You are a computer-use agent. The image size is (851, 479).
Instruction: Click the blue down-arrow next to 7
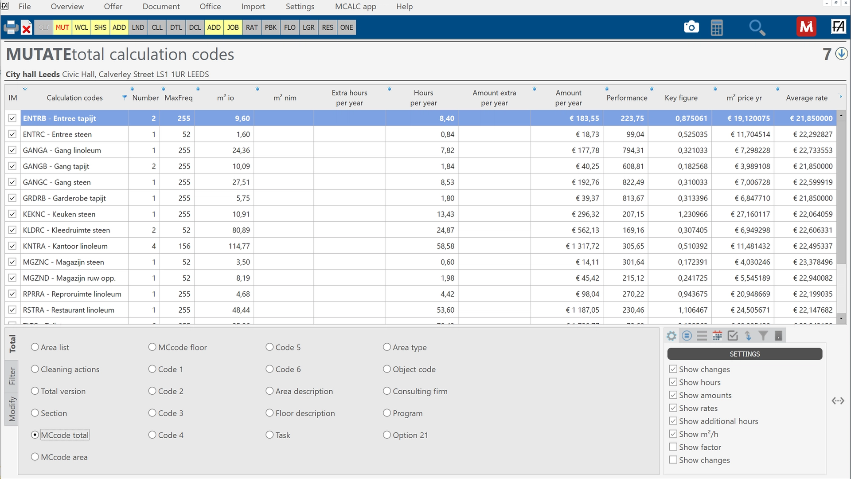point(841,54)
